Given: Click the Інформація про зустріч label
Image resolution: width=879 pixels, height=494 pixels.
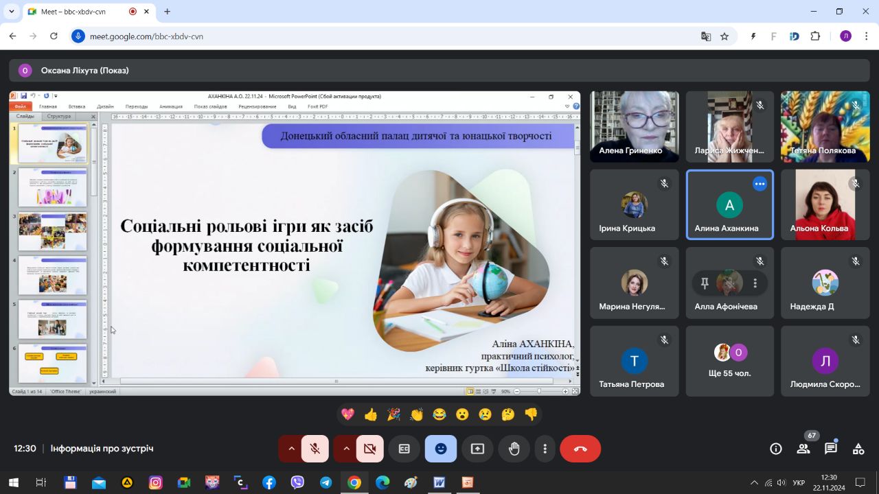Looking at the screenshot, I should pos(102,449).
